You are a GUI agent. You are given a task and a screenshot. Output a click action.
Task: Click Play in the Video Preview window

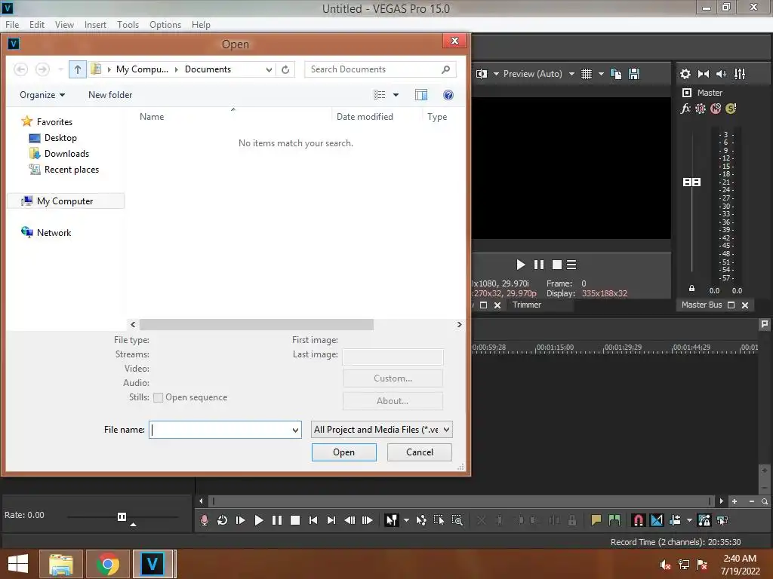pos(521,265)
